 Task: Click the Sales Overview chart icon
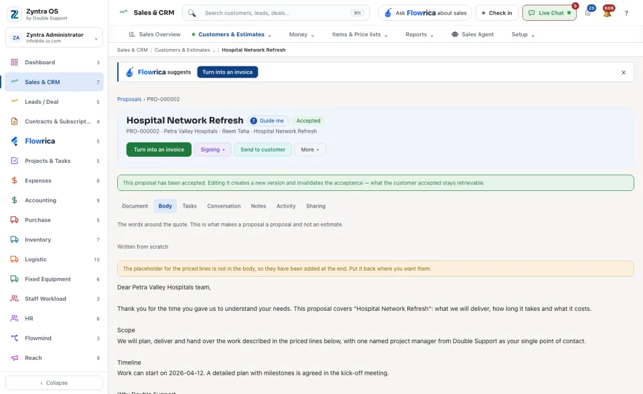132,34
